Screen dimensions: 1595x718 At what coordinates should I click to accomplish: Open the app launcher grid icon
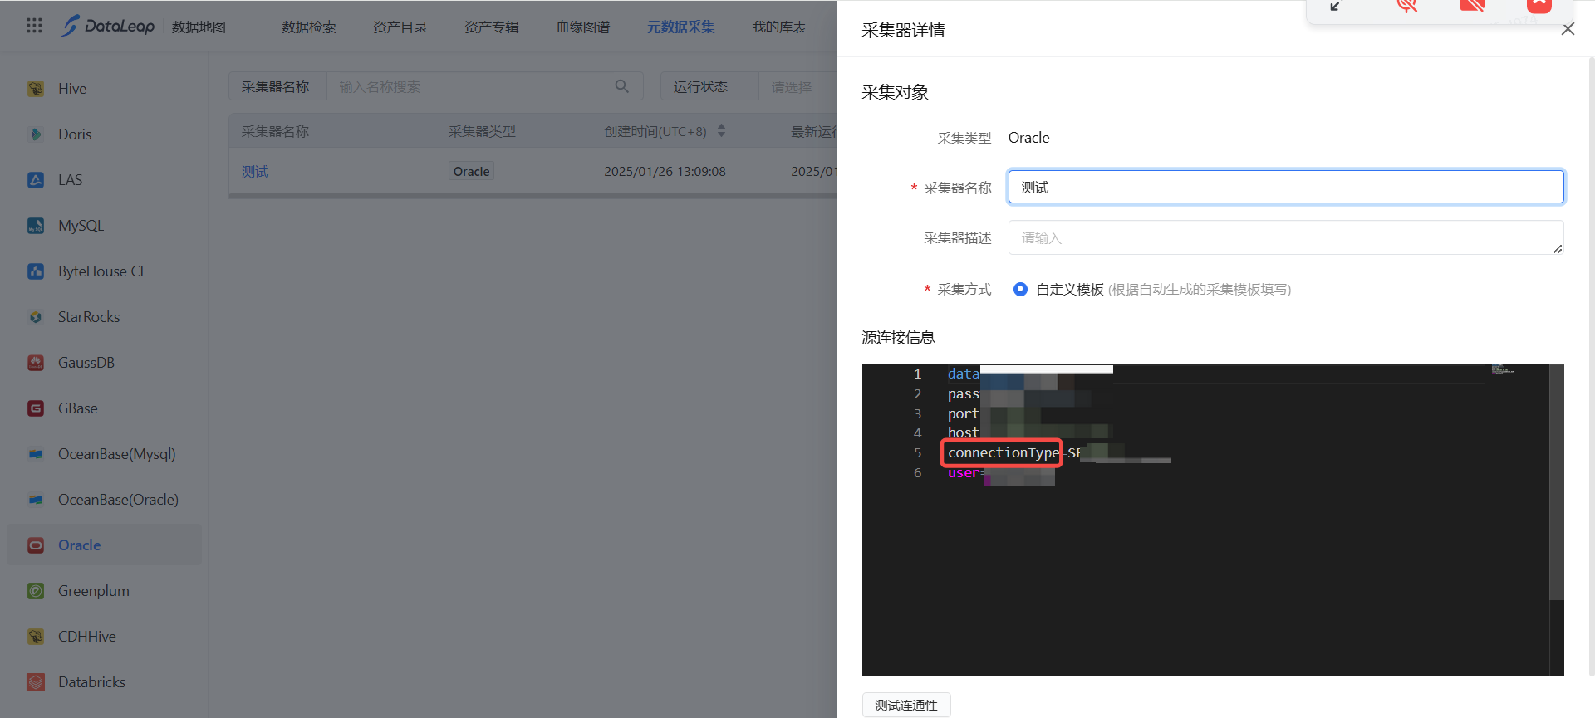[x=34, y=26]
